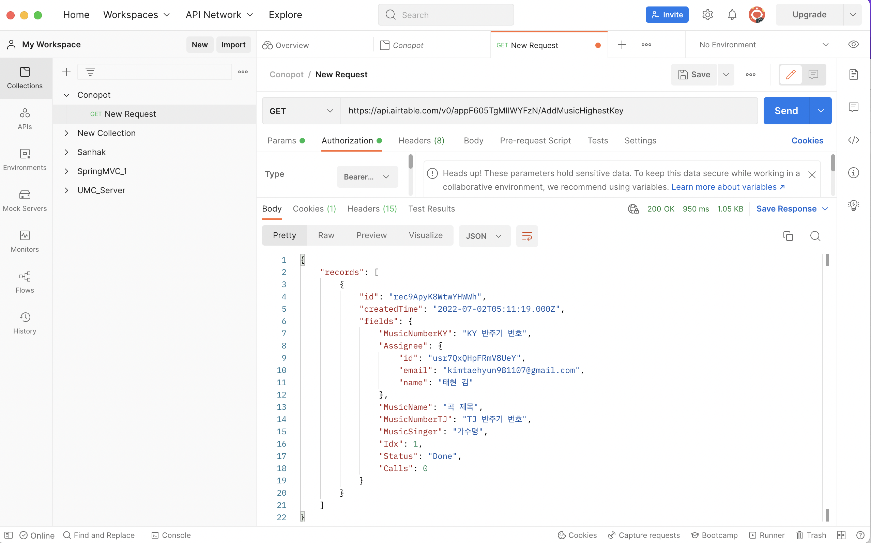Open the Console in status bar
Image resolution: width=871 pixels, height=543 pixels.
tap(171, 535)
